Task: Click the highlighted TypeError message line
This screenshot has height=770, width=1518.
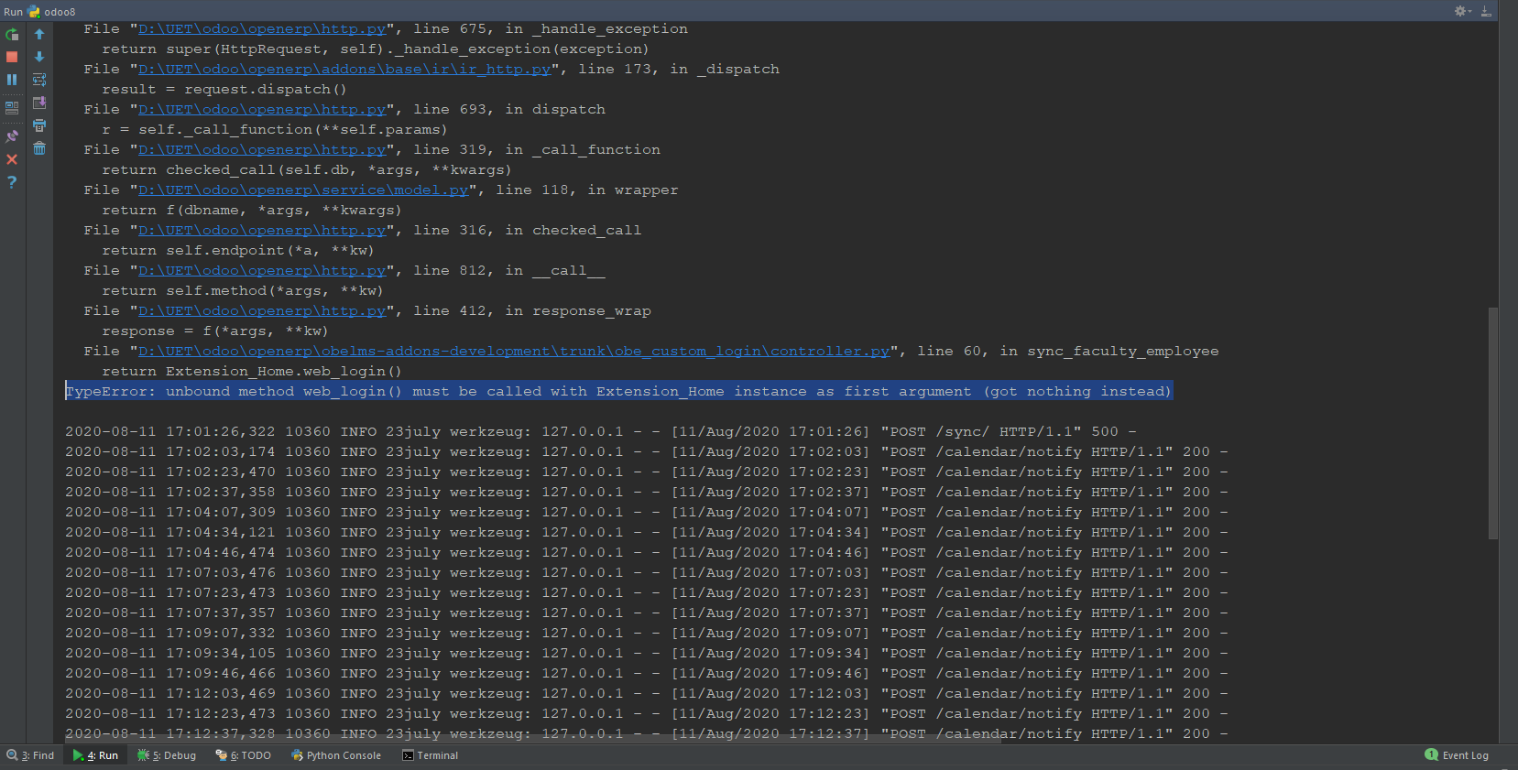Action: click(x=618, y=392)
